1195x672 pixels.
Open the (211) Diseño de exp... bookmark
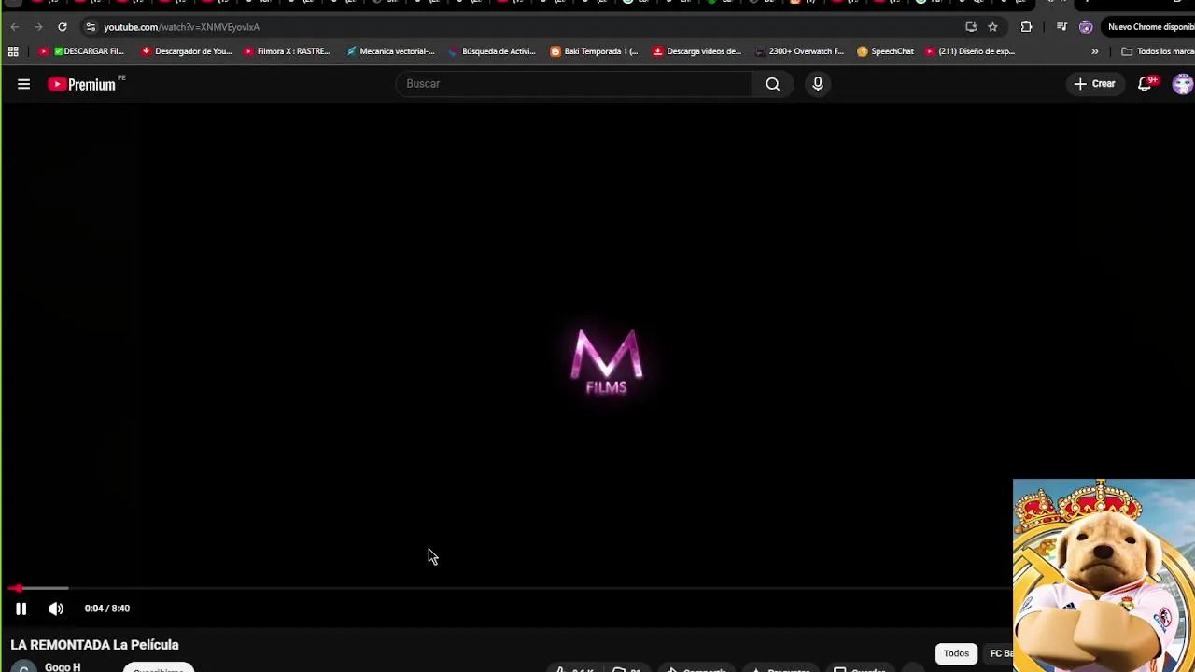pyautogui.click(x=970, y=51)
